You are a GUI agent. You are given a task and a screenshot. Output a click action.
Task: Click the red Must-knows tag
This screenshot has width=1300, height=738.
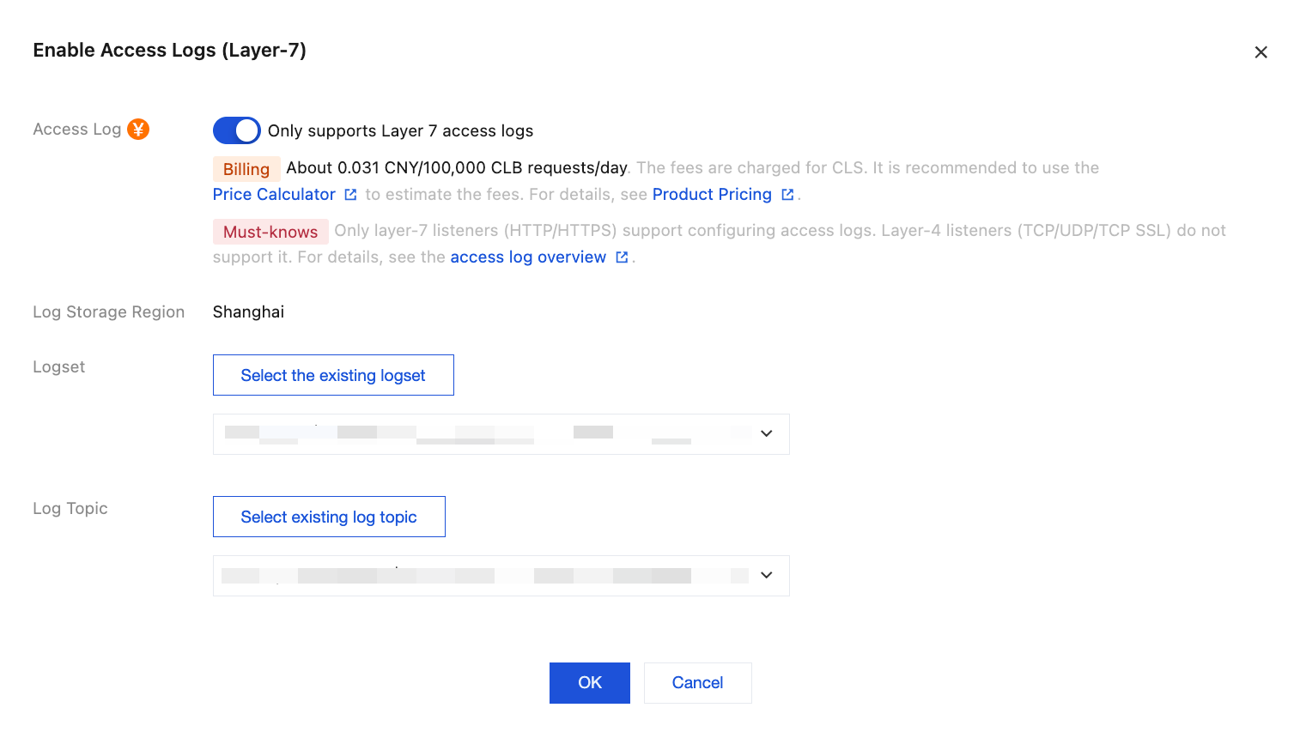(270, 232)
